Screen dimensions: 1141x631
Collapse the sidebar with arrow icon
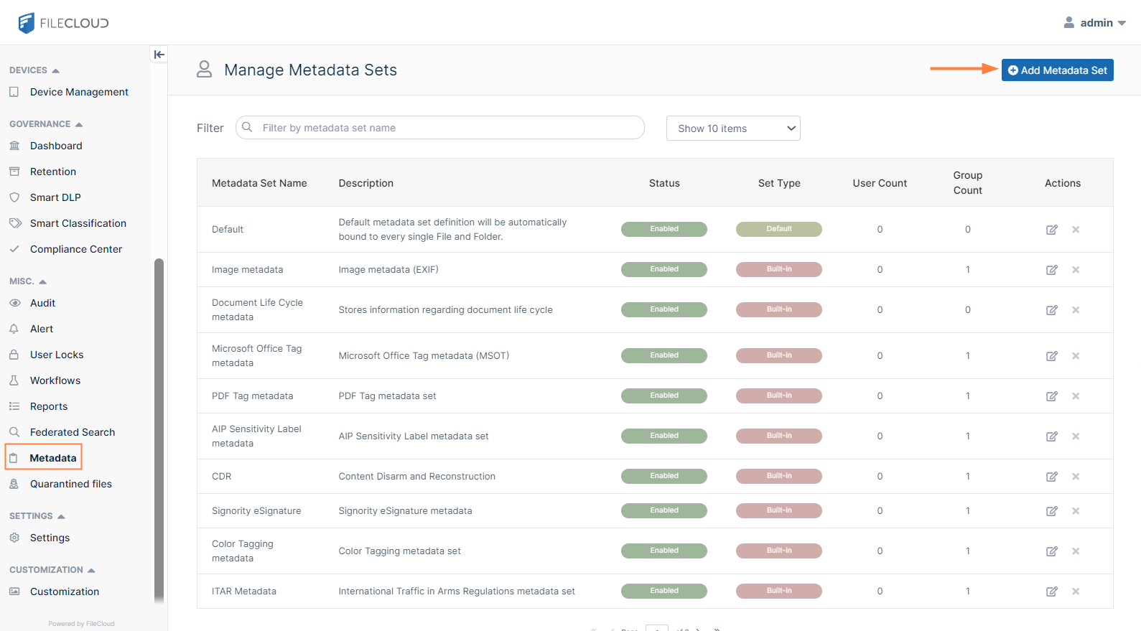point(159,55)
